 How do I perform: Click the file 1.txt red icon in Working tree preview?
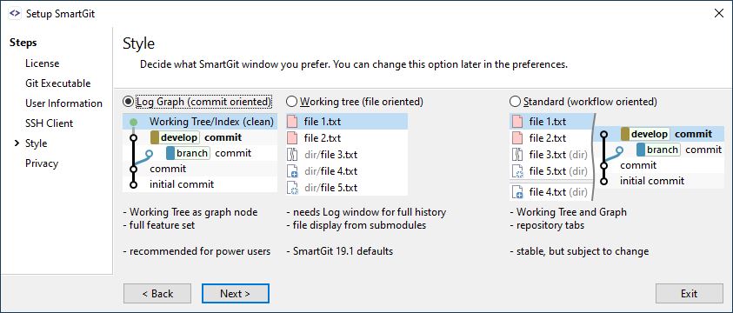292,122
